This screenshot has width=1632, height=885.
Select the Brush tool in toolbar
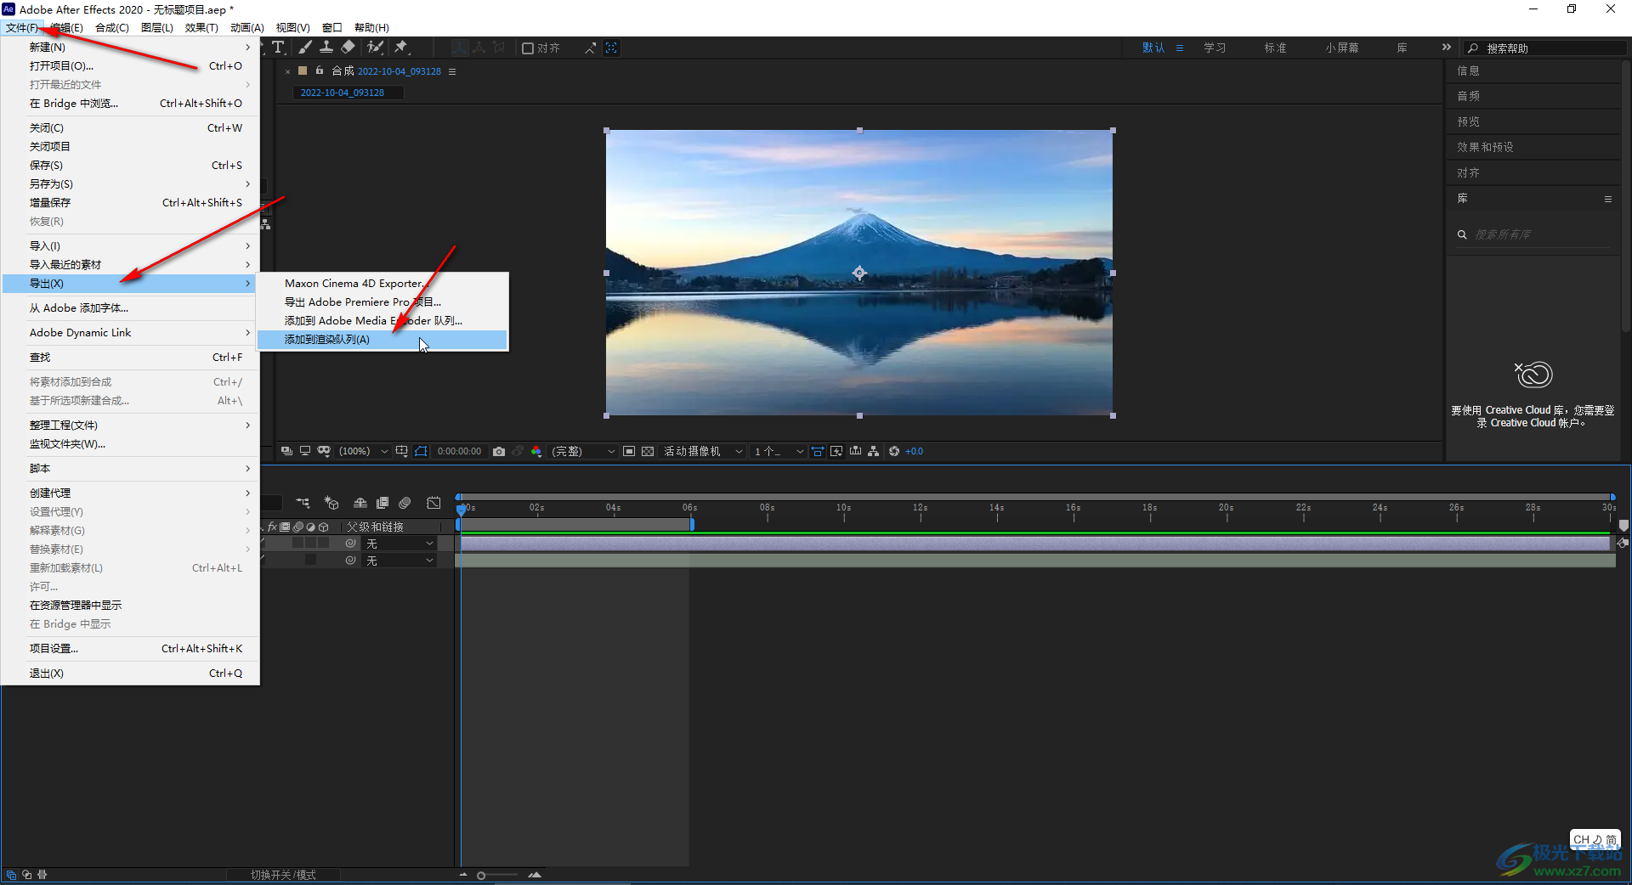[x=305, y=48]
